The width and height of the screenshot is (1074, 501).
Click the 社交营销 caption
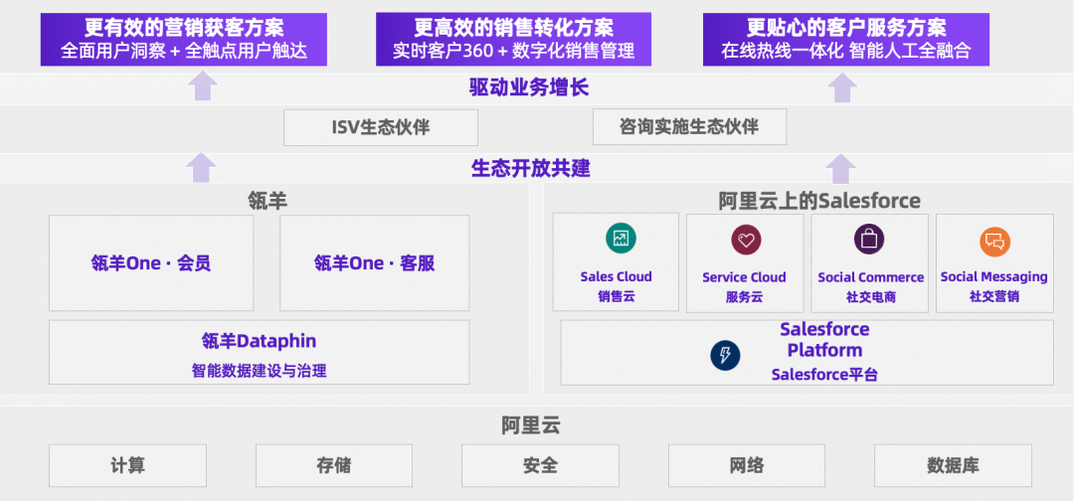(993, 296)
